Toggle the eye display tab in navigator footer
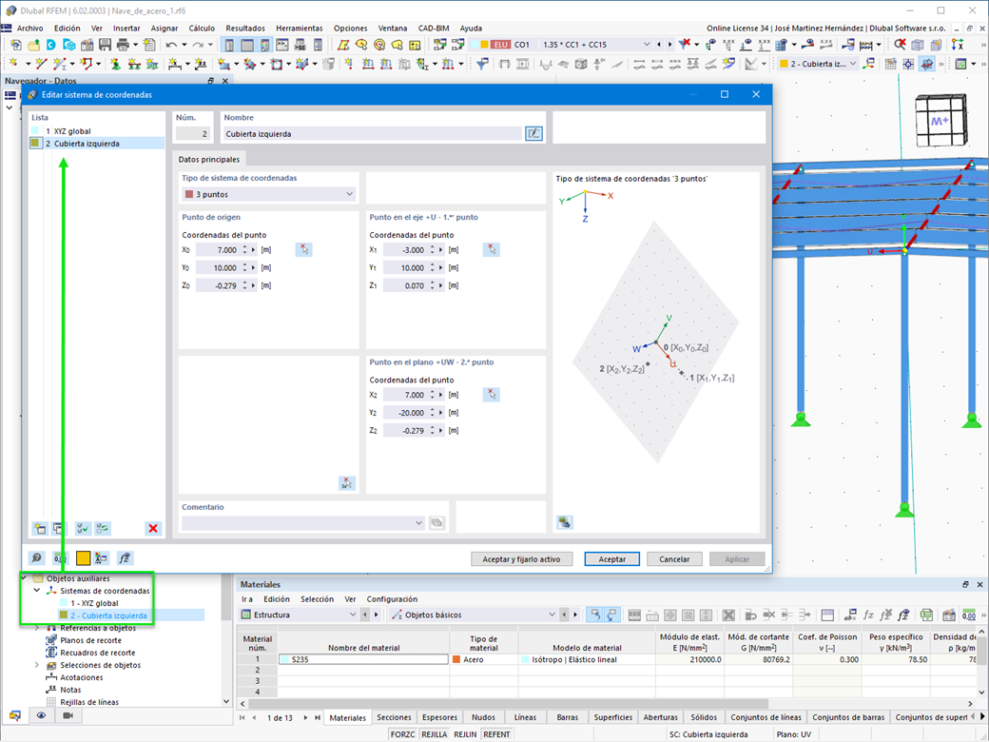This screenshot has height=742, width=989. 41,714
